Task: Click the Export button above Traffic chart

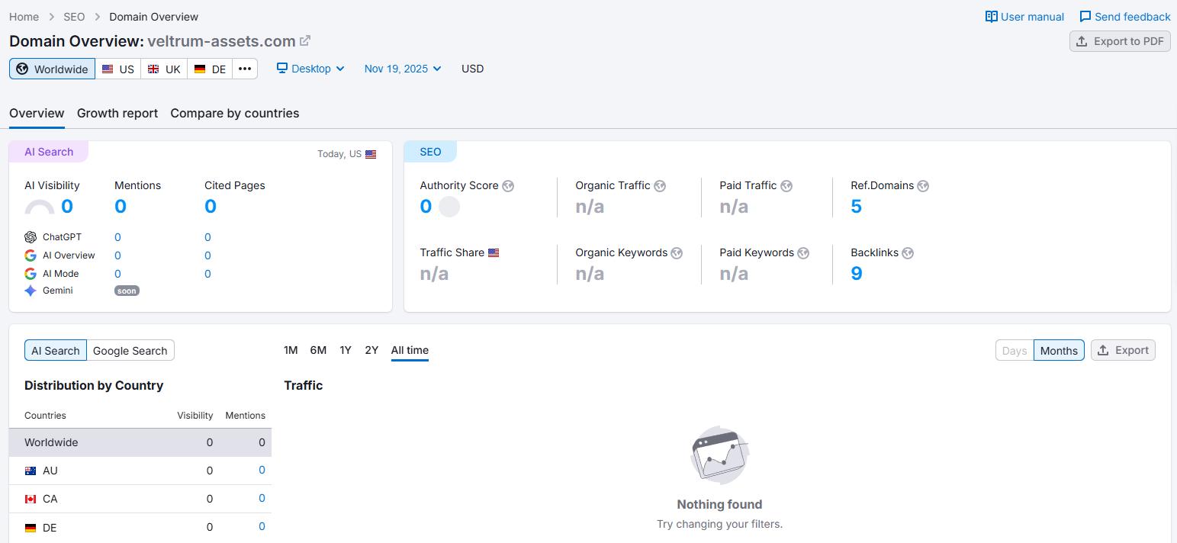Action: [x=1123, y=350]
